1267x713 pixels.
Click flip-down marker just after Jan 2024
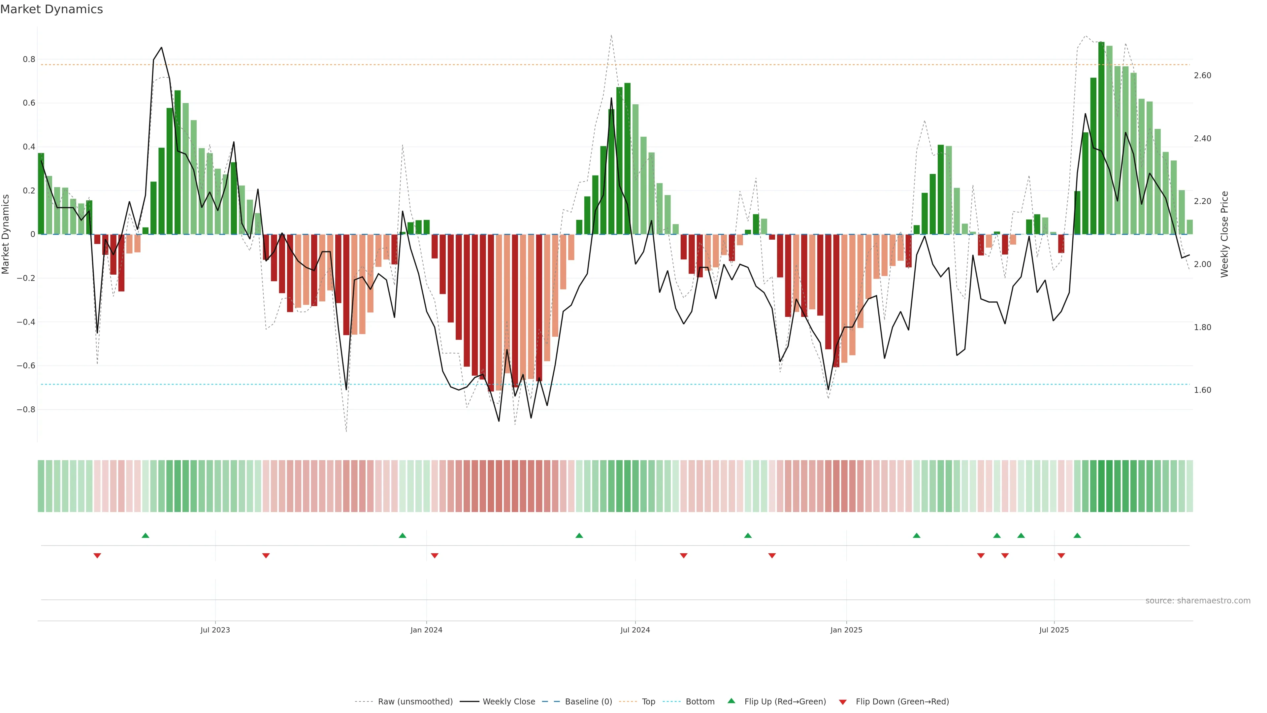click(434, 556)
